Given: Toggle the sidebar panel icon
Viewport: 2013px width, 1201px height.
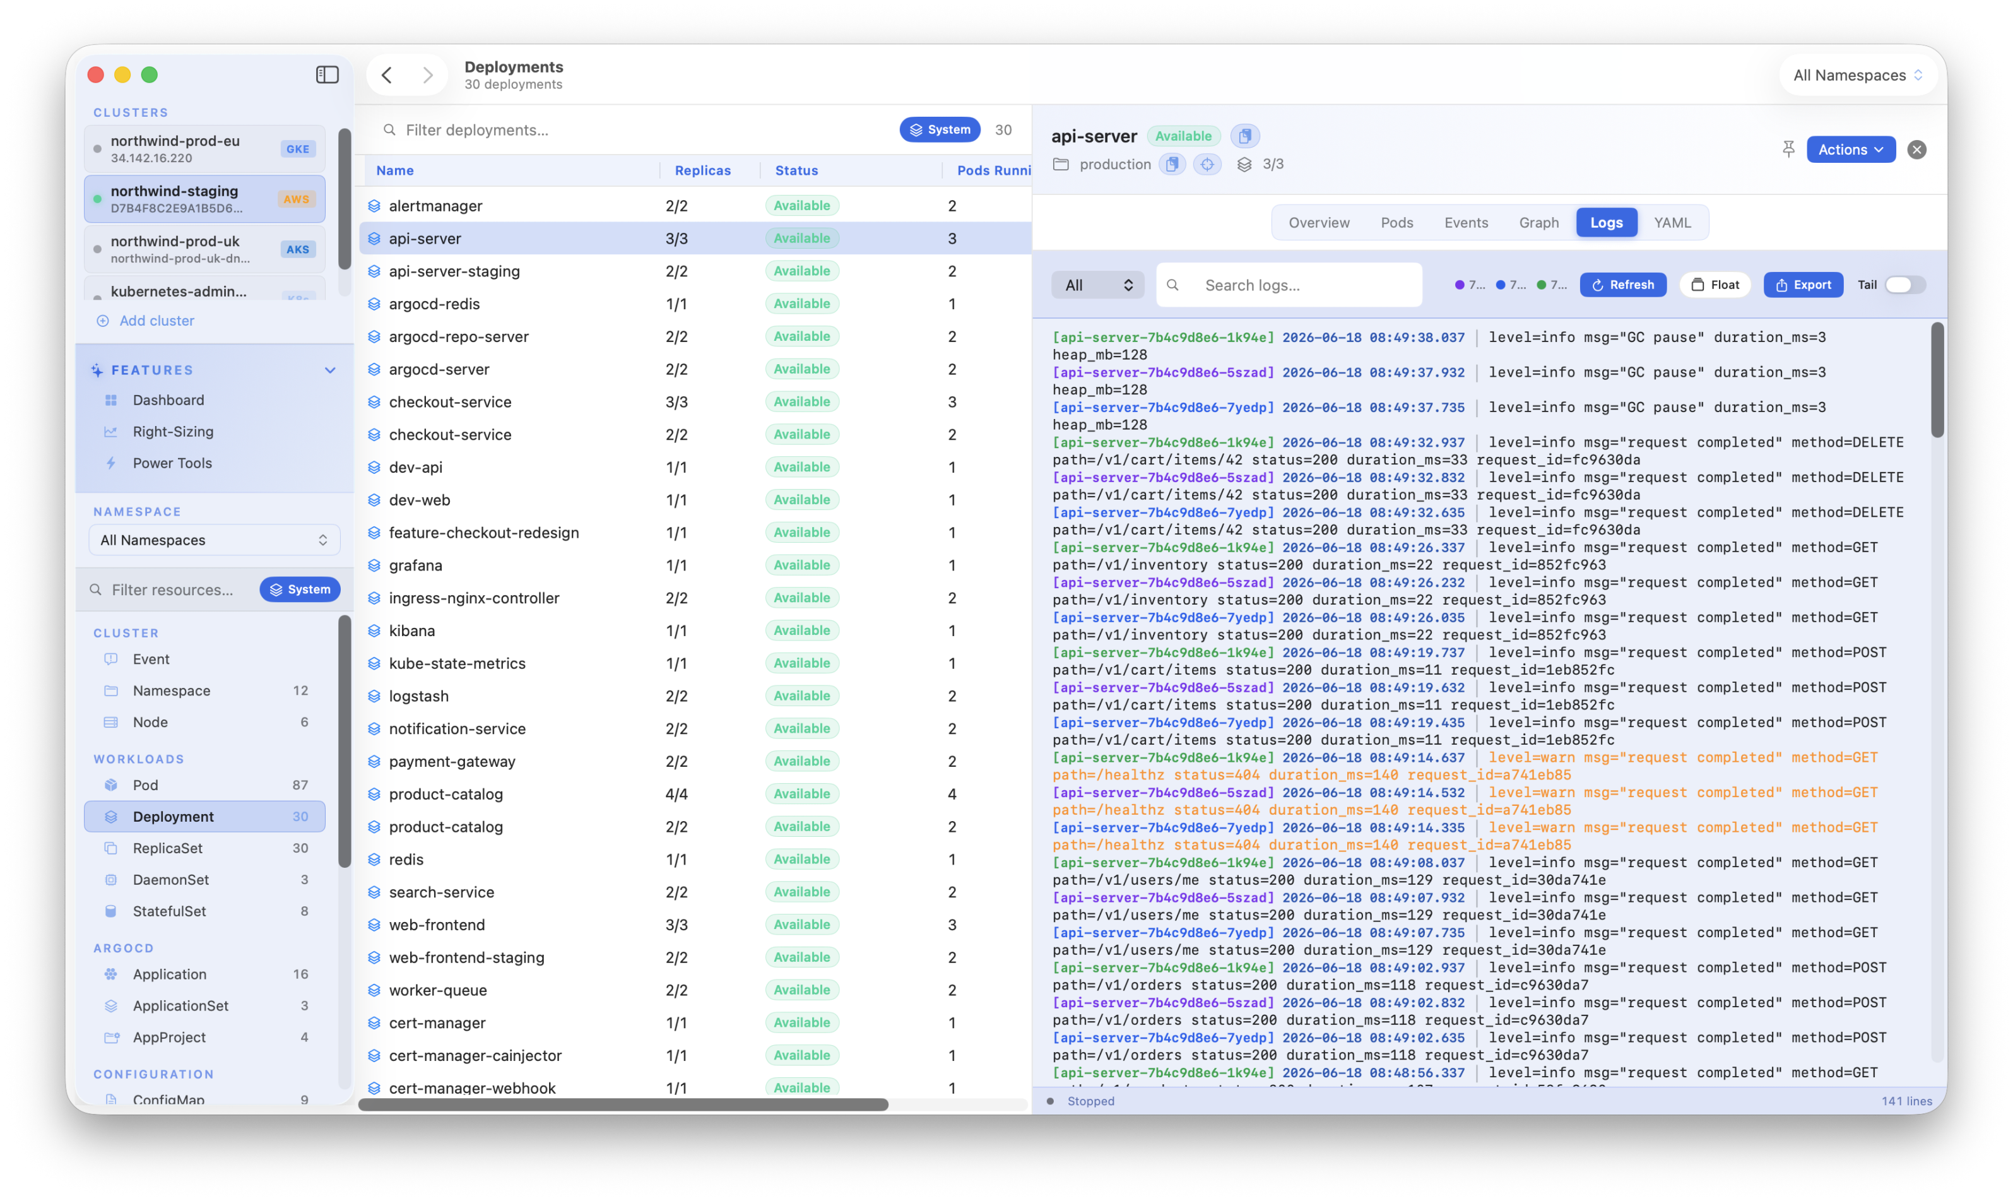Looking at the screenshot, I should point(327,74).
